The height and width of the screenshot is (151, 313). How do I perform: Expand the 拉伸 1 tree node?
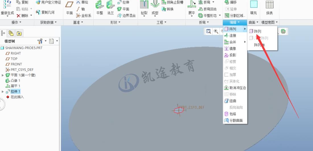click(3, 92)
